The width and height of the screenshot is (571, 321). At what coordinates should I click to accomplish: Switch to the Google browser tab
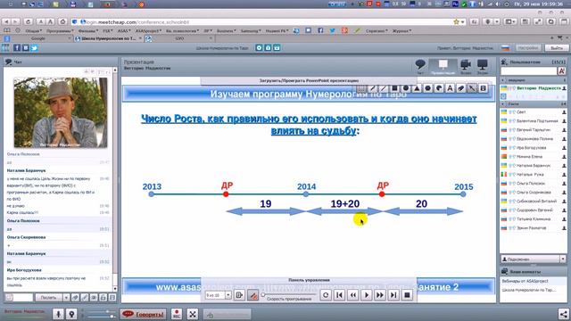pyautogui.click(x=37, y=38)
